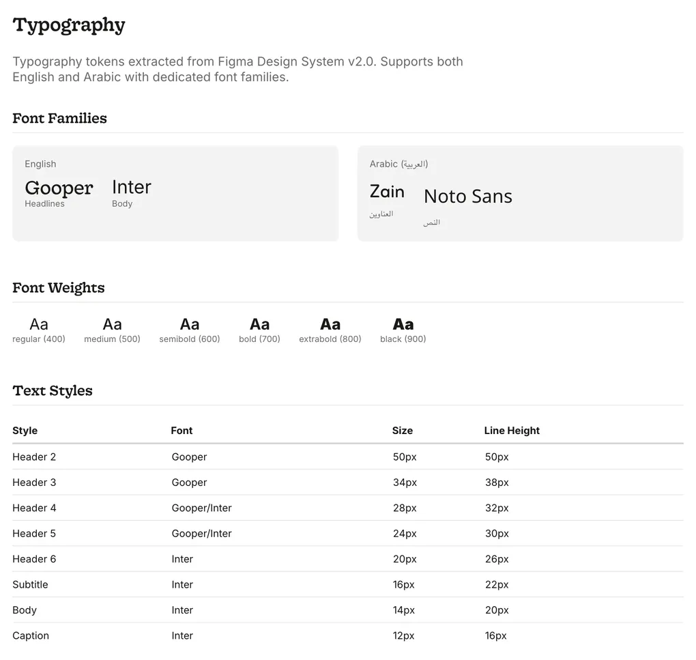Select the "extrabold (800)" weight label

coord(330,339)
